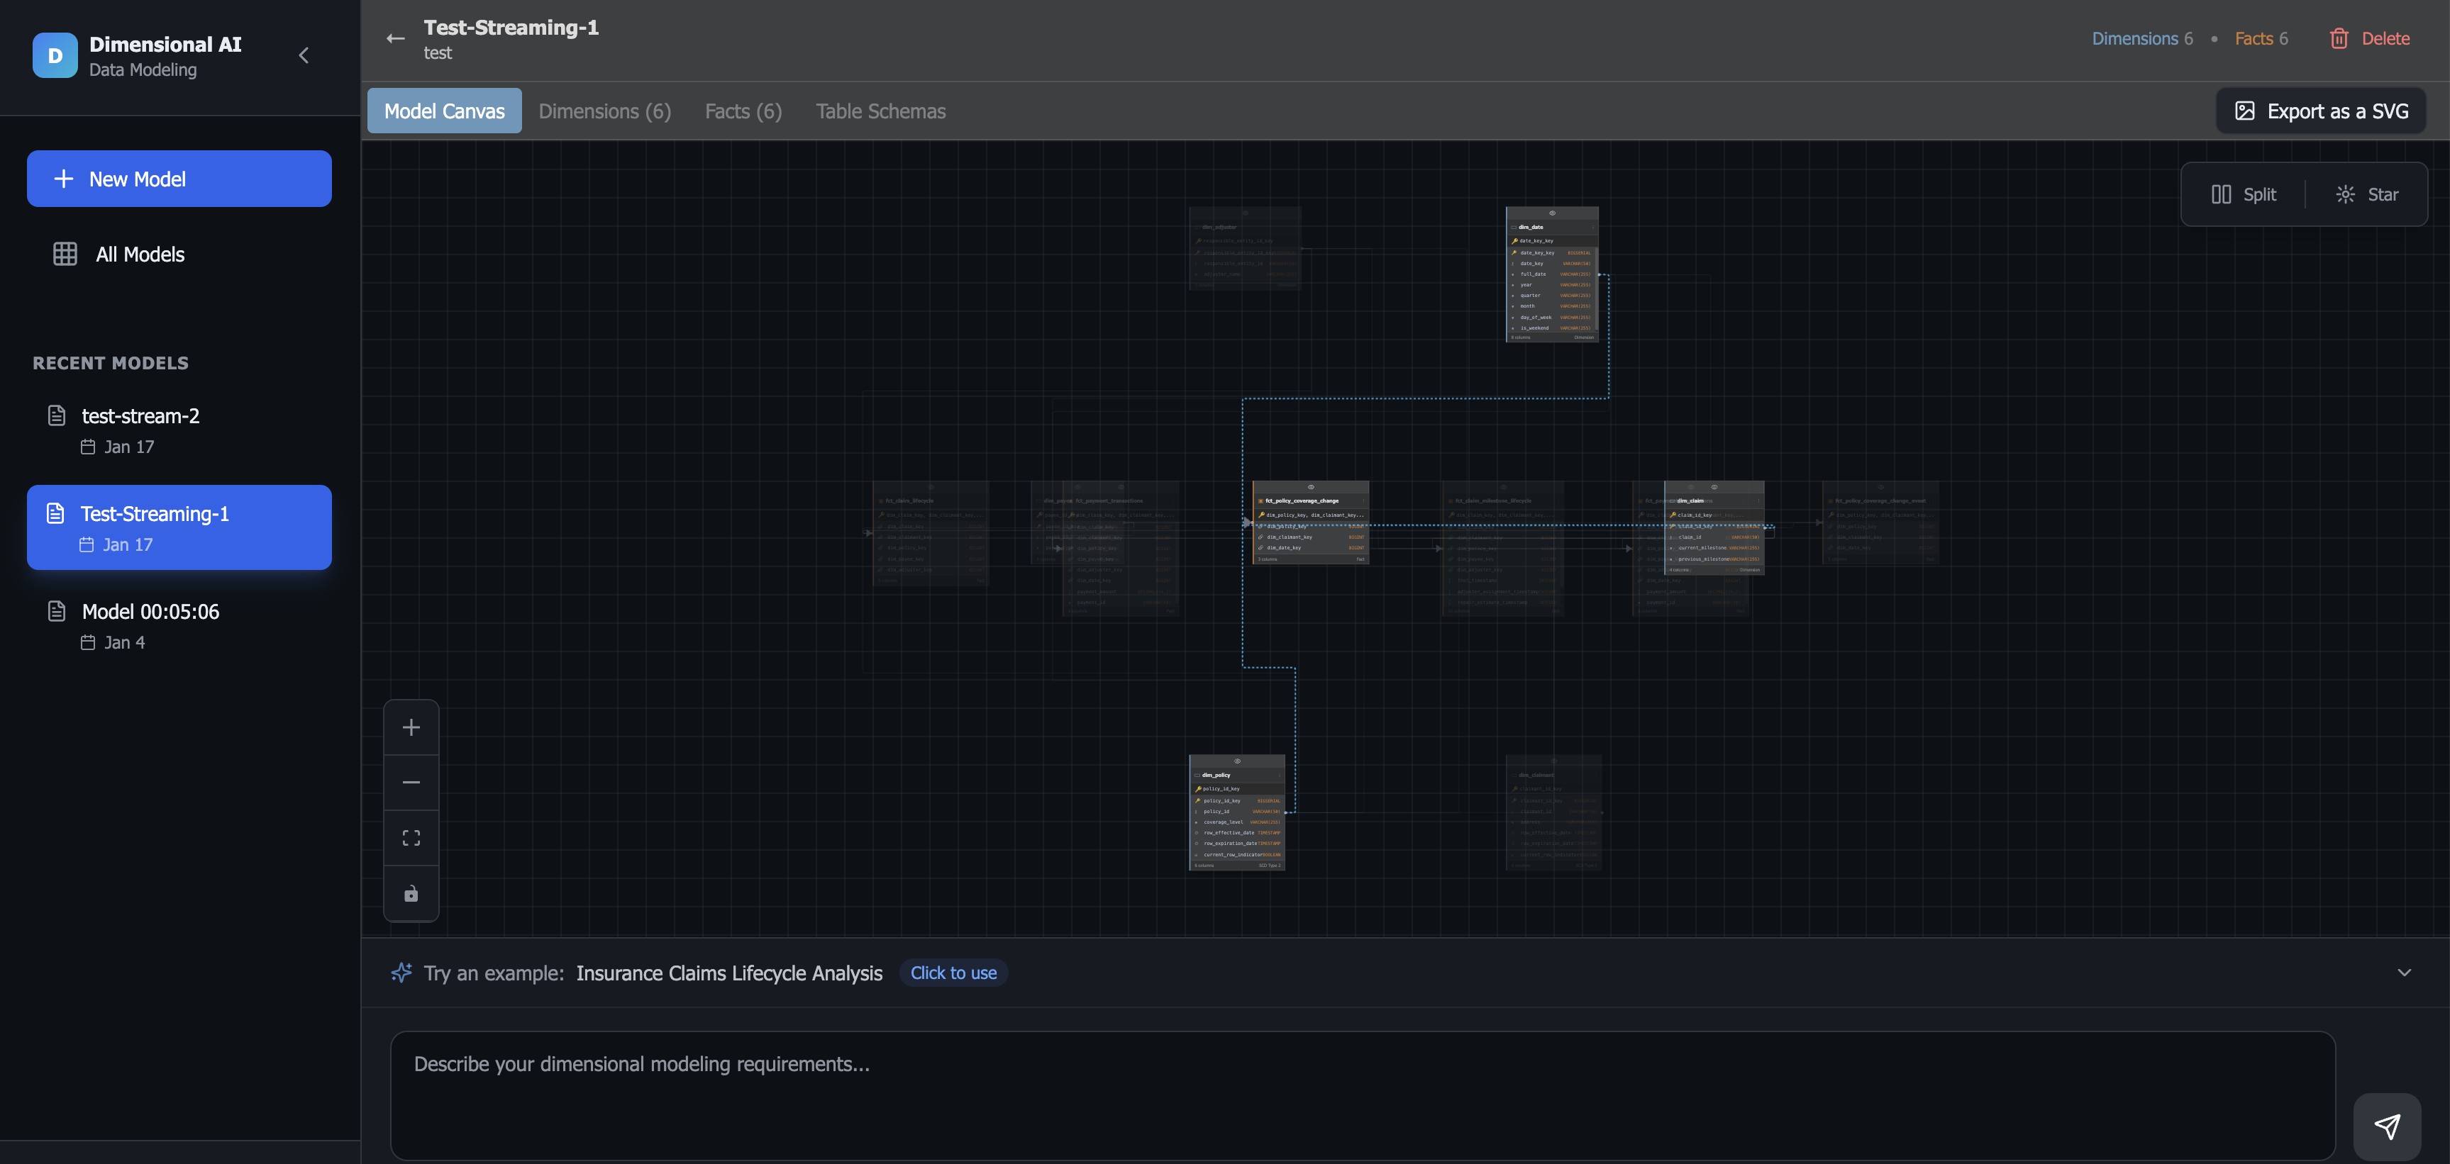The width and height of the screenshot is (2450, 1164).
Task: Zoom in on the model canvas
Action: [x=411, y=727]
